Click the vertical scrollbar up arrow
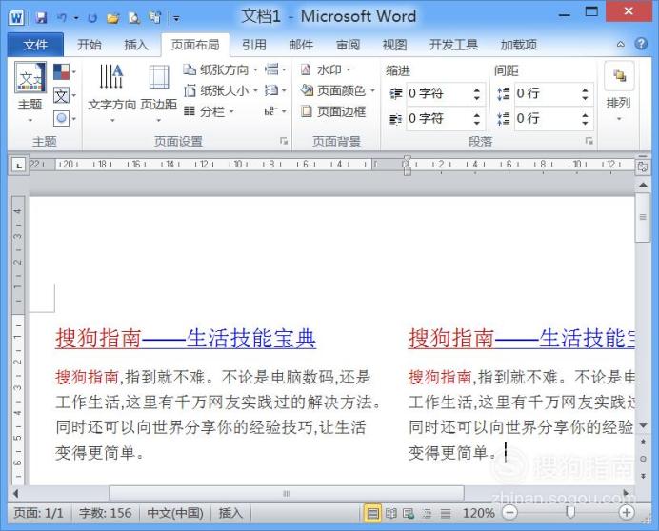Viewport: 659px width, 531px height. point(643,185)
